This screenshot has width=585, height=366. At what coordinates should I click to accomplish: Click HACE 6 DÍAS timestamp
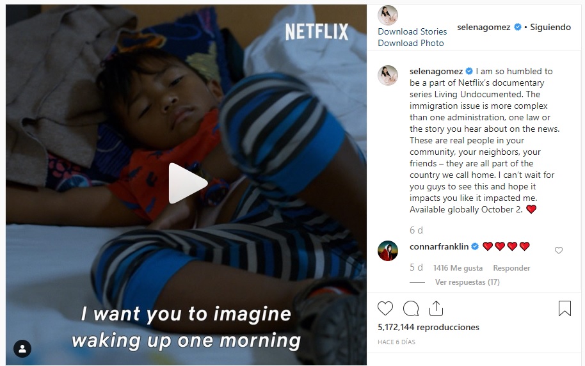point(396,342)
